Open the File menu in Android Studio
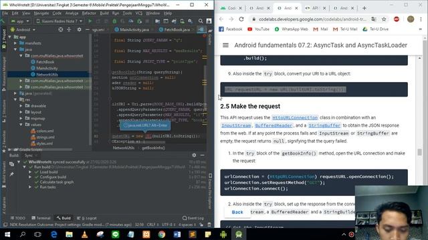 coord(5,13)
